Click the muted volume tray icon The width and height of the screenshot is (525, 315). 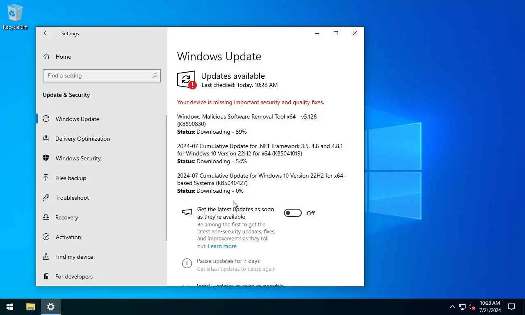[x=472, y=307]
